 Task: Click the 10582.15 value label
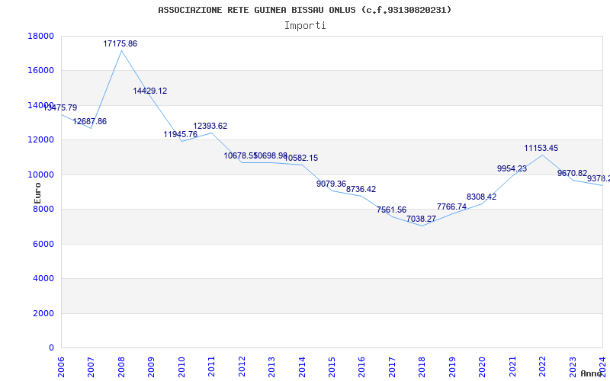tap(300, 158)
